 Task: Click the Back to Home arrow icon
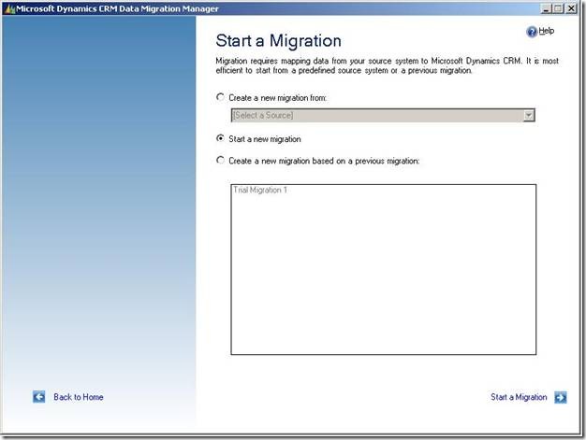[x=39, y=397]
